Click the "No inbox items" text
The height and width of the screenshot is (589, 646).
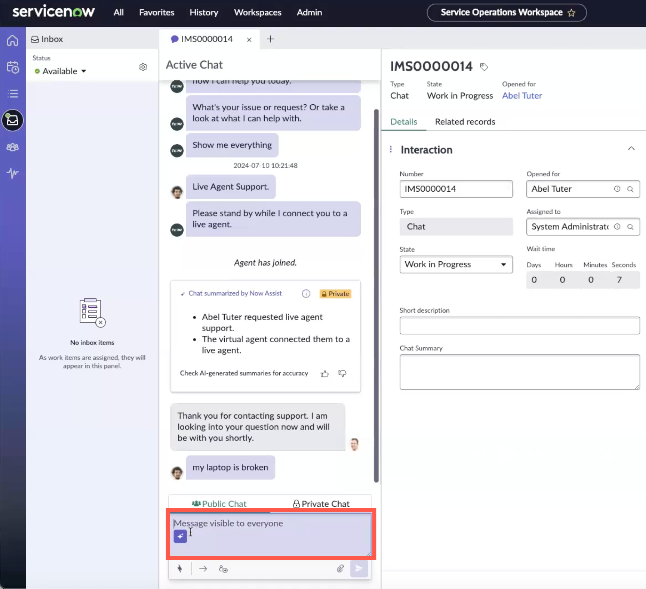click(92, 343)
